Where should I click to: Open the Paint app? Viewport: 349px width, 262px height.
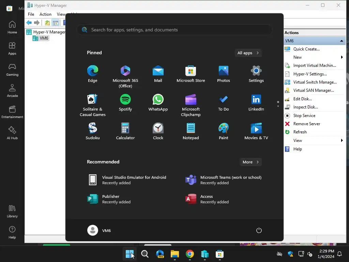coord(224,131)
